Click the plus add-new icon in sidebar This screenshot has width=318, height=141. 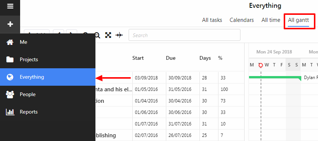10,24
